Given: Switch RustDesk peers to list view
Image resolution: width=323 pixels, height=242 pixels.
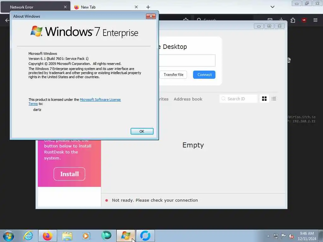Looking at the screenshot, I should [273, 99].
